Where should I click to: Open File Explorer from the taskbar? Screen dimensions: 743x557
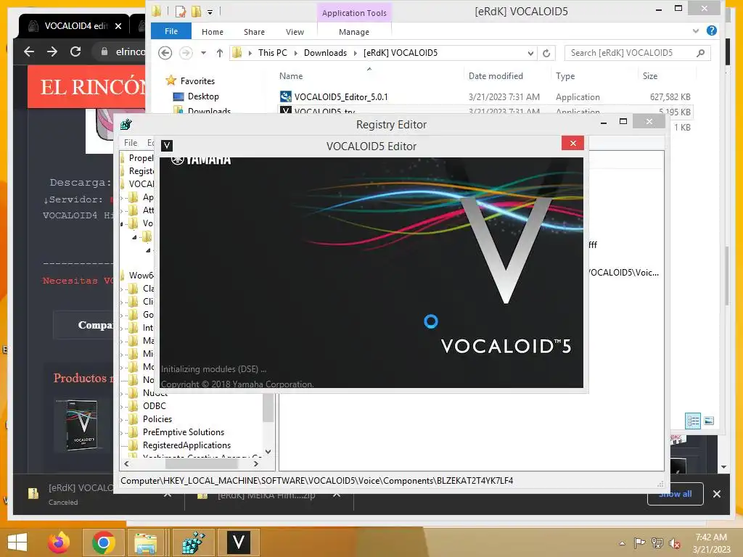pos(145,542)
